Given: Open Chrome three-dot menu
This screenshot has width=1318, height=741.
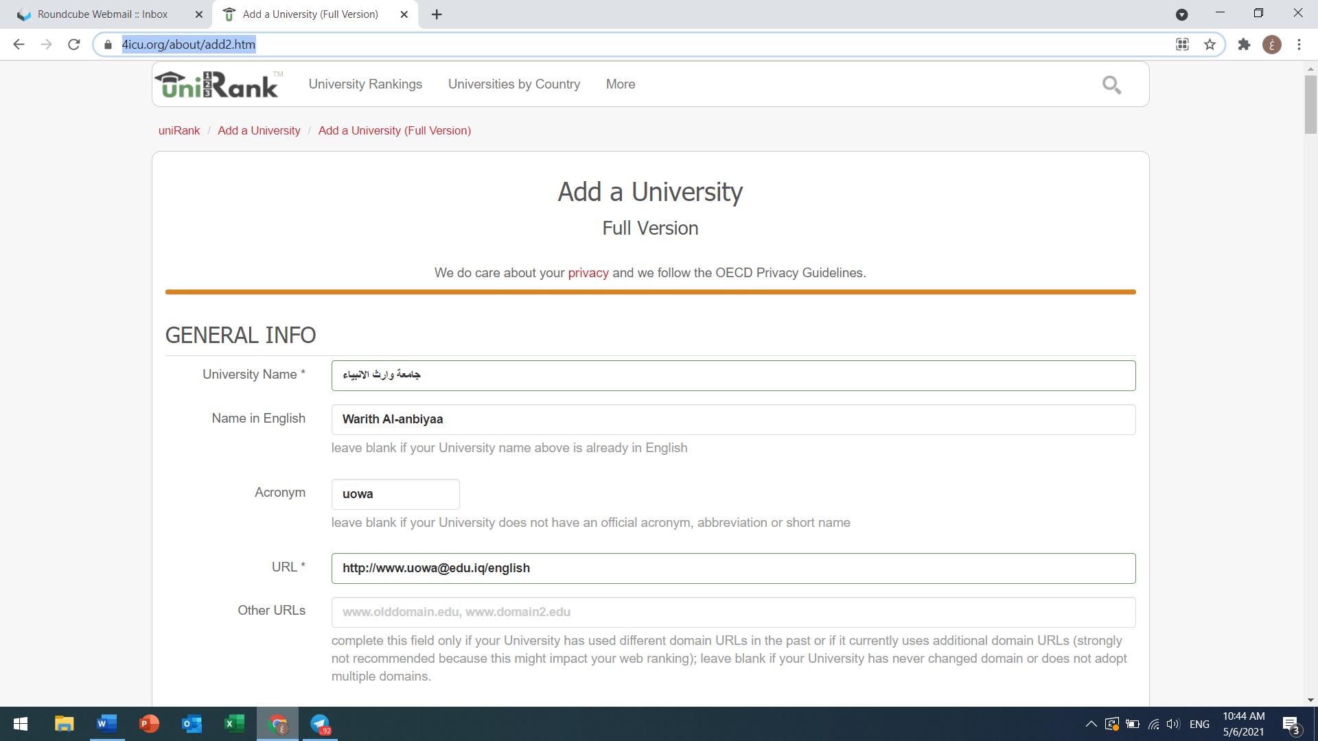Looking at the screenshot, I should [x=1299, y=45].
